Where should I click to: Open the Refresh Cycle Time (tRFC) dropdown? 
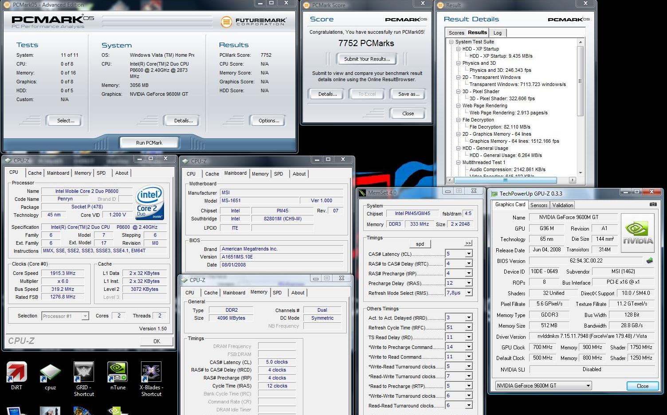(x=468, y=327)
